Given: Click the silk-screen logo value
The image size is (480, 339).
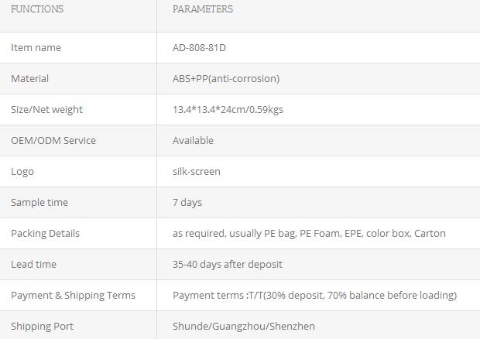Looking at the screenshot, I should click(x=197, y=171).
